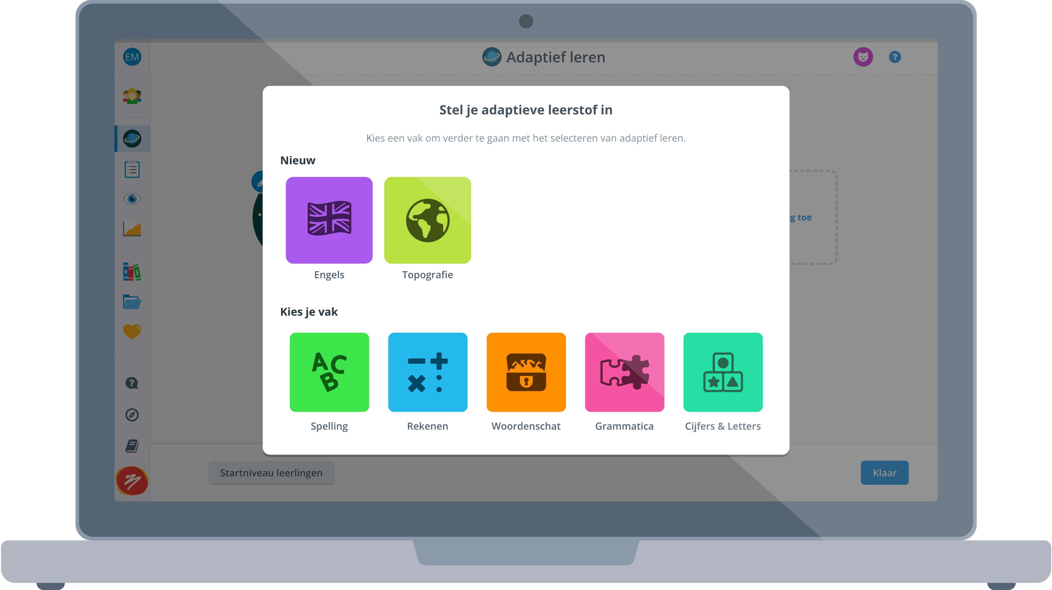This screenshot has height=590, width=1052.
Task: Select the Engels subject tile
Action: [x=329, y=220]
